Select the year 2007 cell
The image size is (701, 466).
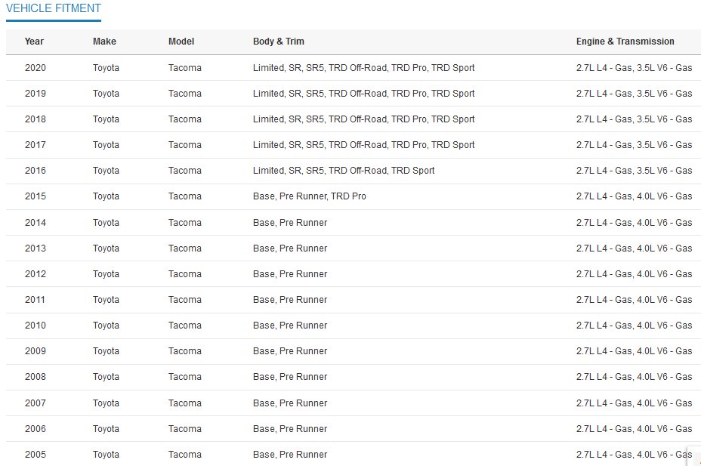tap(36, 403)
